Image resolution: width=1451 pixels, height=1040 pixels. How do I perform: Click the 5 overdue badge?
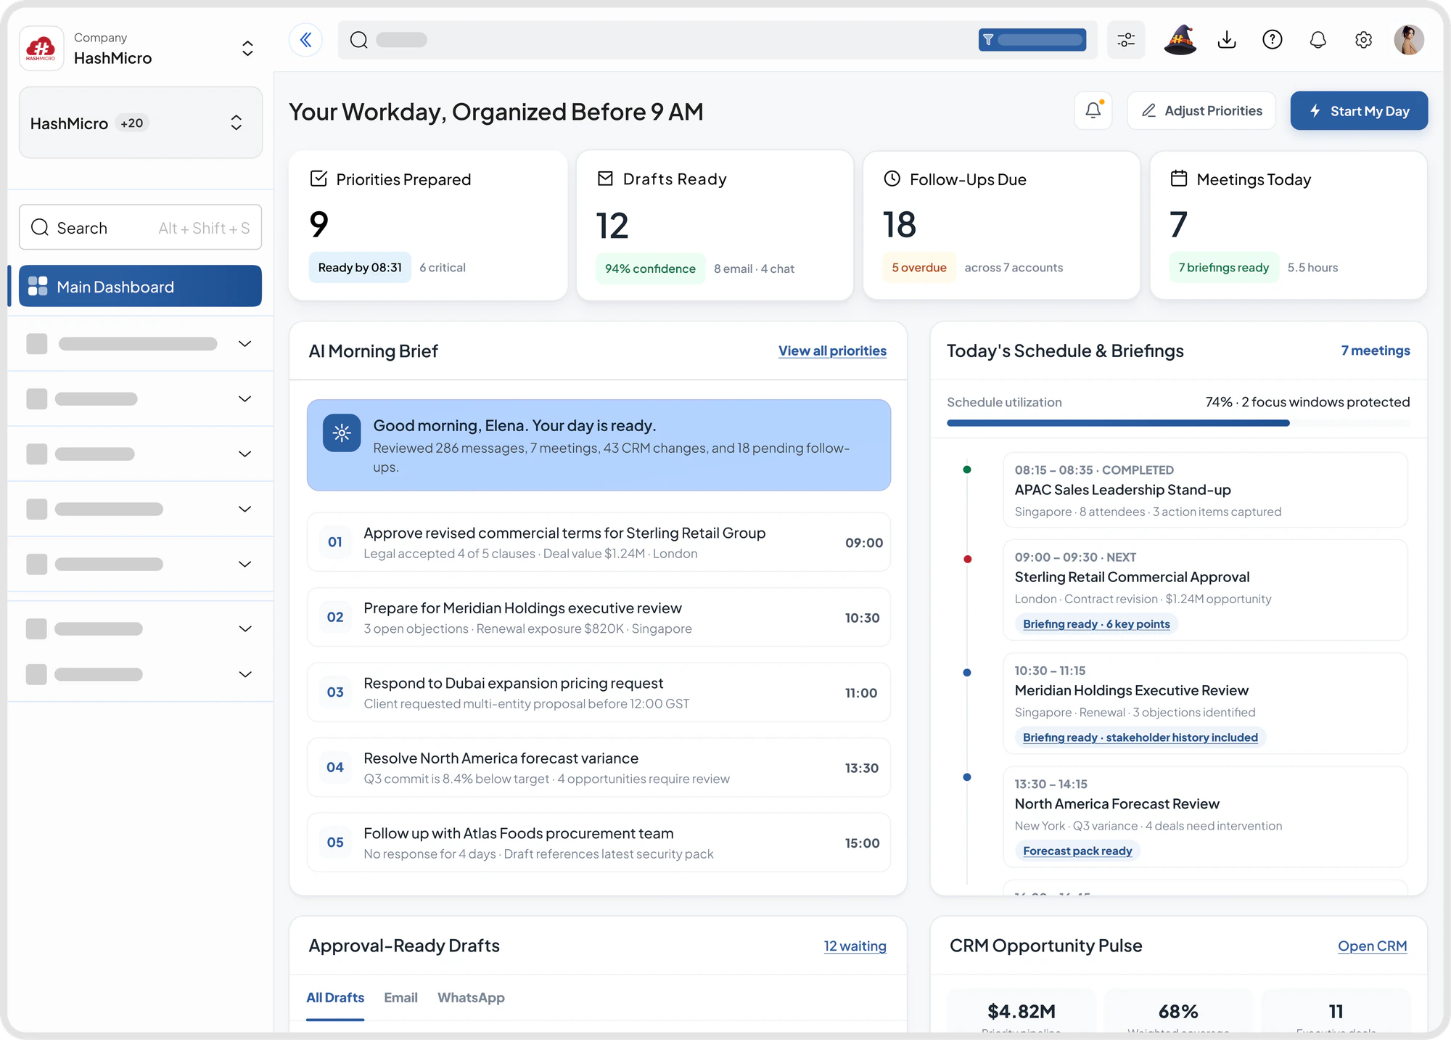click(919, 268)
